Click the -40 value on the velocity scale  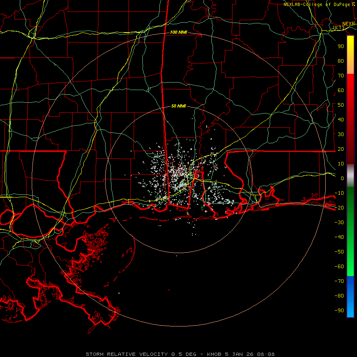click(339, 237)
